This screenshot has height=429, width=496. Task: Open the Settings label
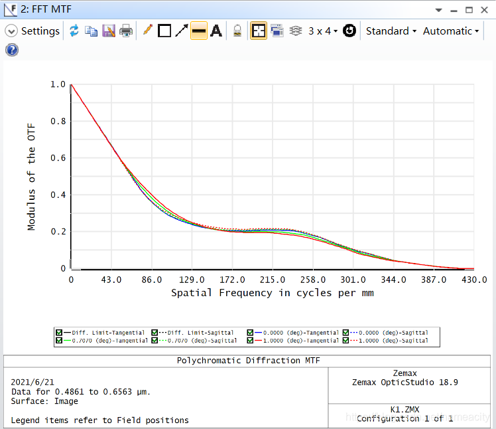coord(40,31)
